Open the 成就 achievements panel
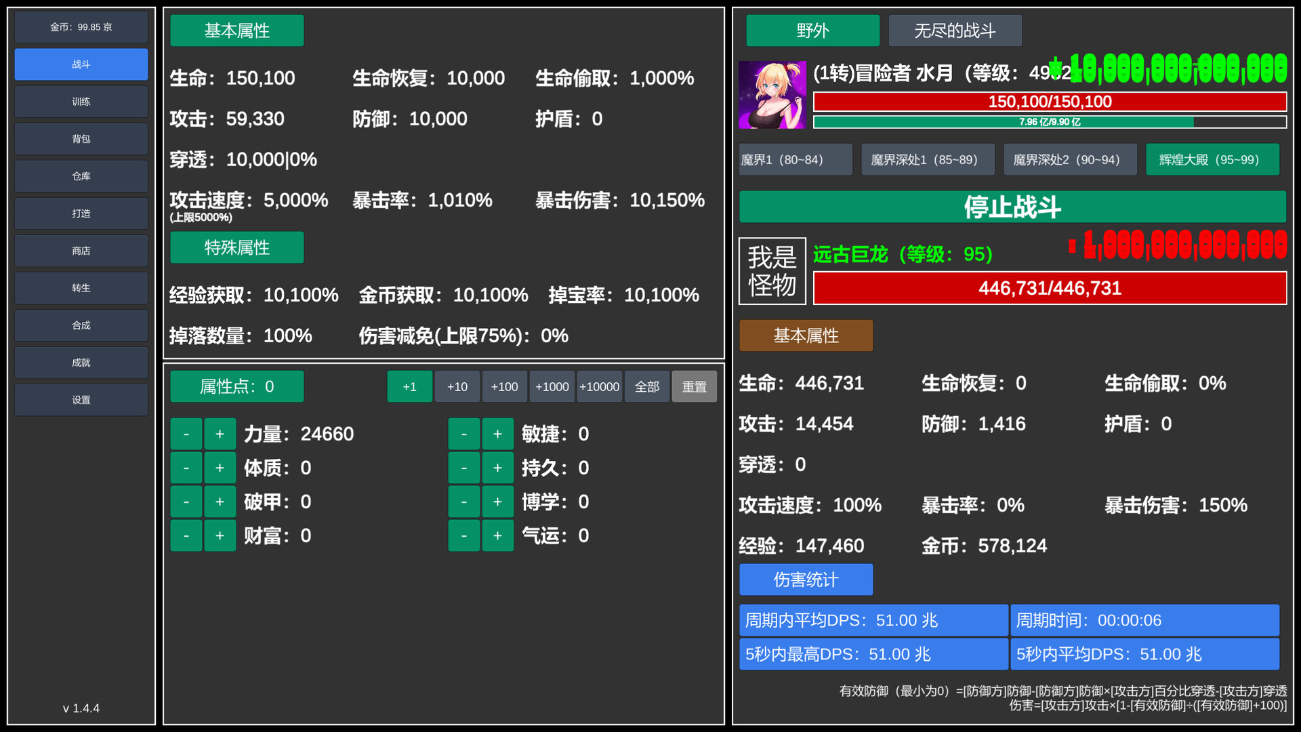 click(x=81, y=362)
